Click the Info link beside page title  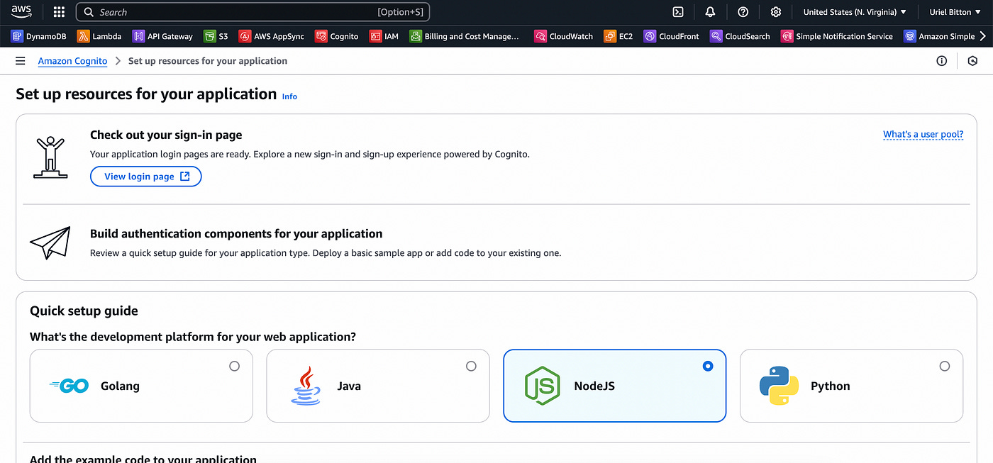pyautogui.click(x=289, y=96)
